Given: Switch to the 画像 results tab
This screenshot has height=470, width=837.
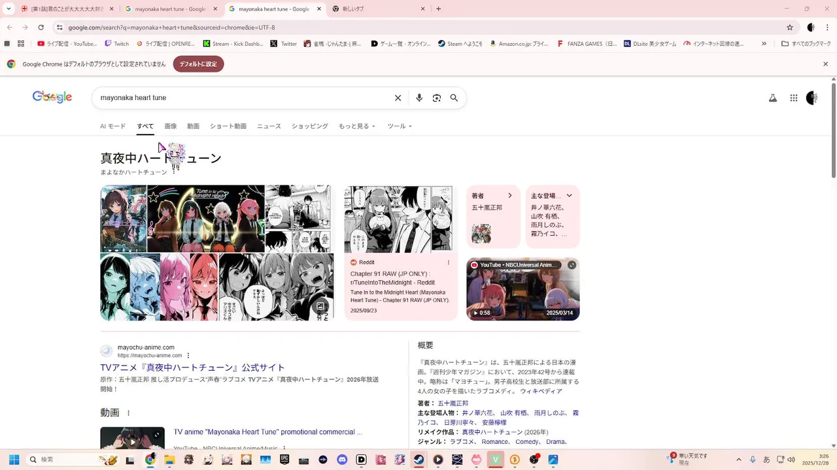Looking at the screenshot, I should click(170, 126).
